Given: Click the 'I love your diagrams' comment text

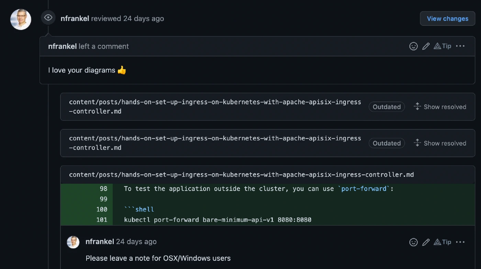Looking at the screenshot, I should (87, 70).
